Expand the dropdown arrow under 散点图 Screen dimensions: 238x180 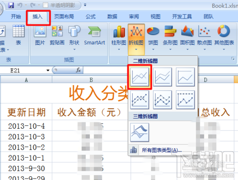coord(205,49)
